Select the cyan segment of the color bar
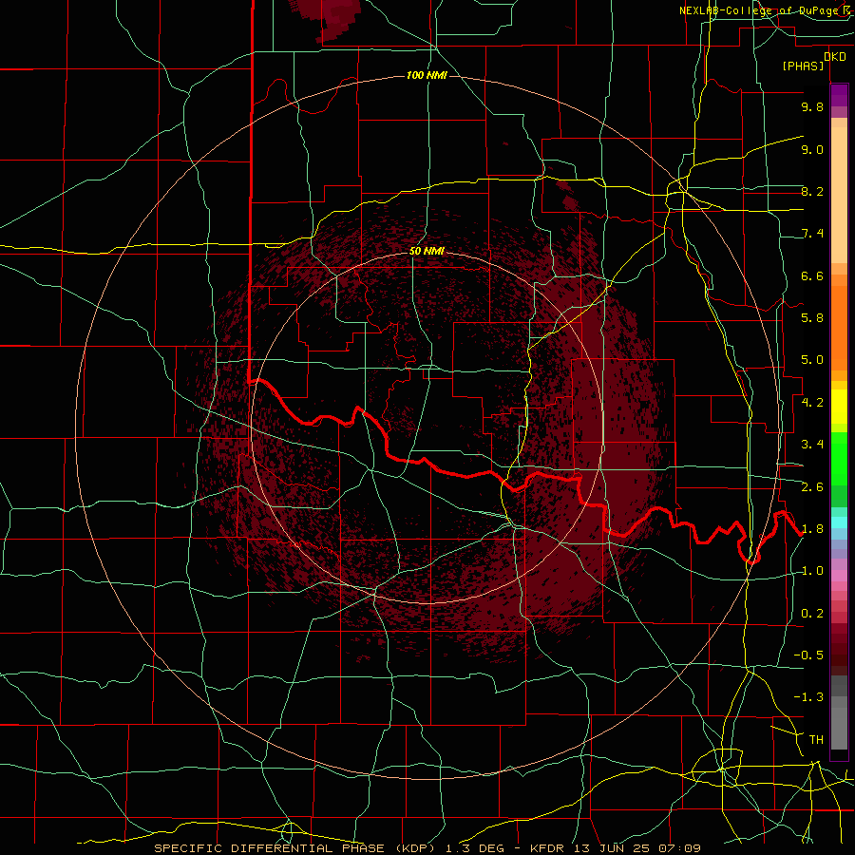The height and width of the screenshot is (855, 855). click(839, 522)
